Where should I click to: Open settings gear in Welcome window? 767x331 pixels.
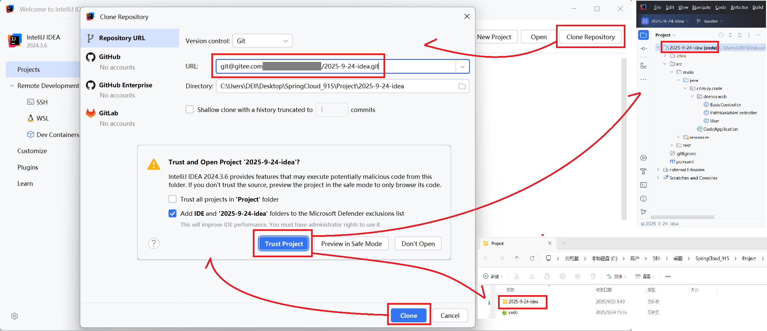(x=14, y=316)
